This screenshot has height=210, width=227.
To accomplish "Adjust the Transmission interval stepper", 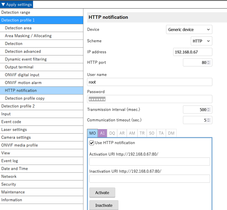I will [209, 110].
